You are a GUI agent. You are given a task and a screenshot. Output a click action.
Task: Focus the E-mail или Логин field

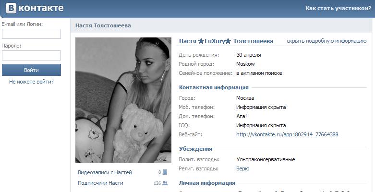pyautogui.click(x=31, y=34)
